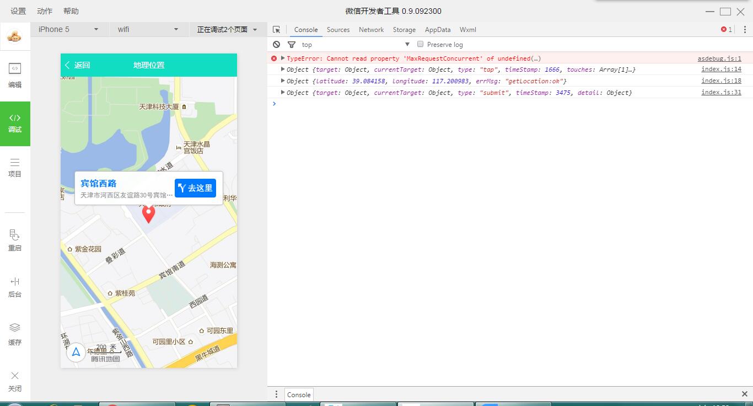Click the 关闭 (Close) project sidebar icon
753x406 pixels.
point(15,382)
